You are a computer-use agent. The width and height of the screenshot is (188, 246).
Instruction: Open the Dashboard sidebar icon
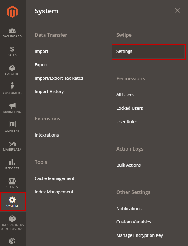[x=12, y=31]
